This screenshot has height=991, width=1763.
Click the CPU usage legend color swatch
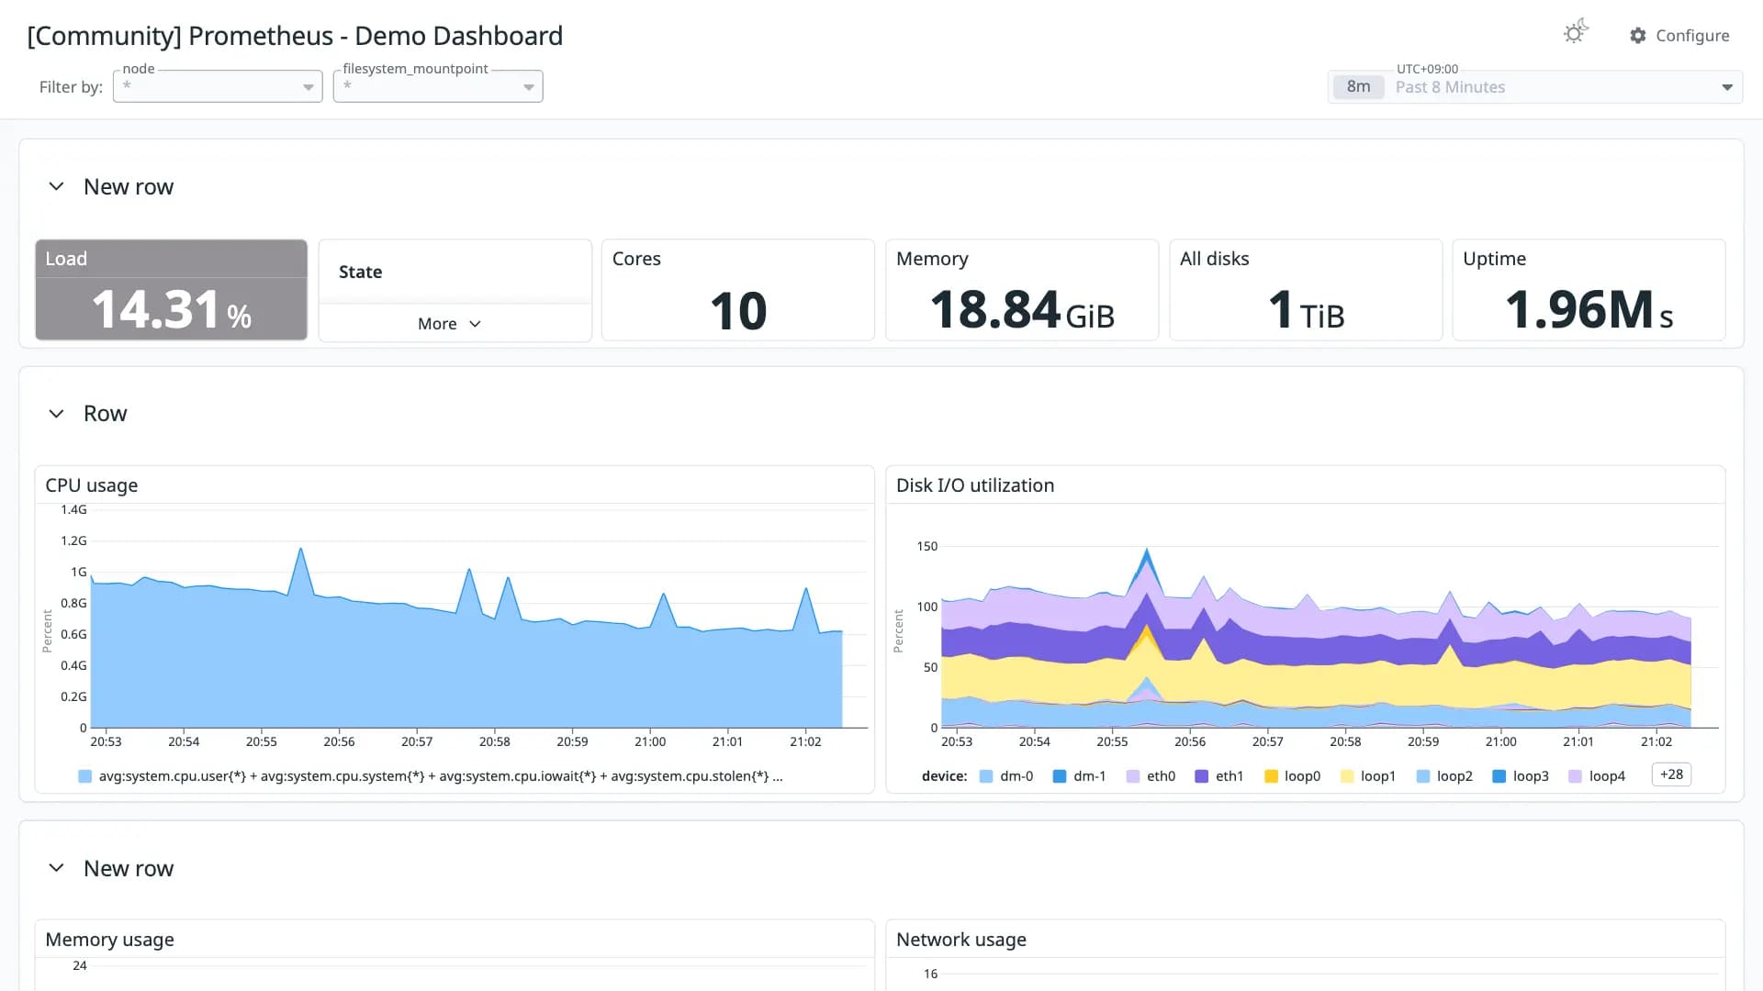85,776
